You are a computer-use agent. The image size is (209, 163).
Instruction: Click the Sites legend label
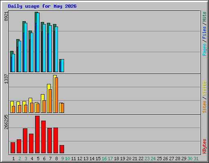coord(205,107)
